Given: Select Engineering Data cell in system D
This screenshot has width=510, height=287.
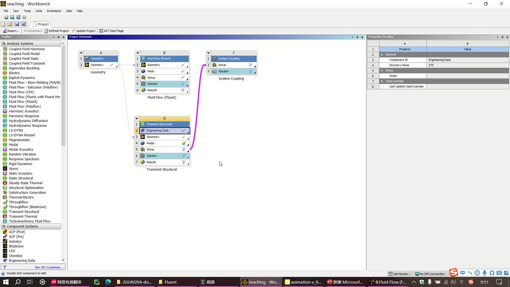Looking at the screenshot, I should [x=164, y=130].
